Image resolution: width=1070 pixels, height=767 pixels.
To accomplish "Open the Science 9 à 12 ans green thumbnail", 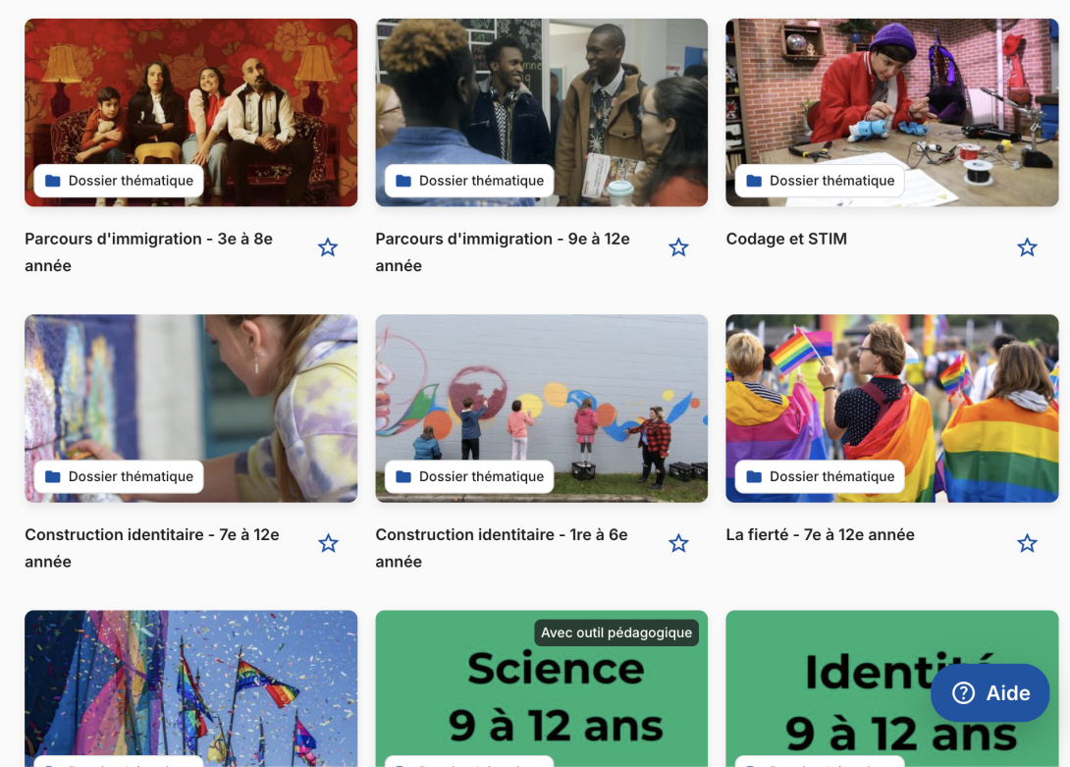I will (x=541, y=688).
